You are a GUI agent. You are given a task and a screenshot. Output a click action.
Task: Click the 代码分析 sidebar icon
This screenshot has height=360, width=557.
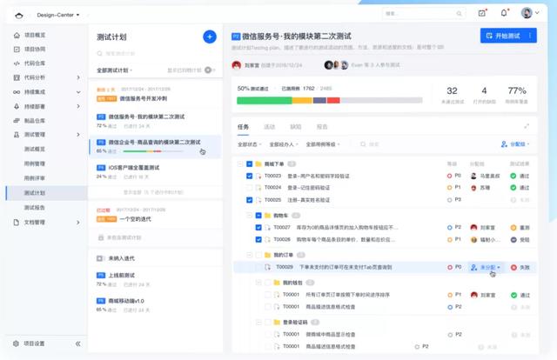point(17,77)
